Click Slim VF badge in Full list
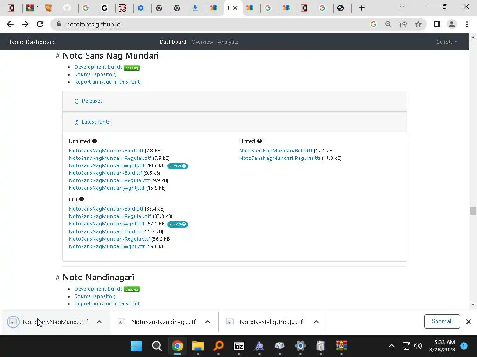The image size is (477, 357). 177,225
